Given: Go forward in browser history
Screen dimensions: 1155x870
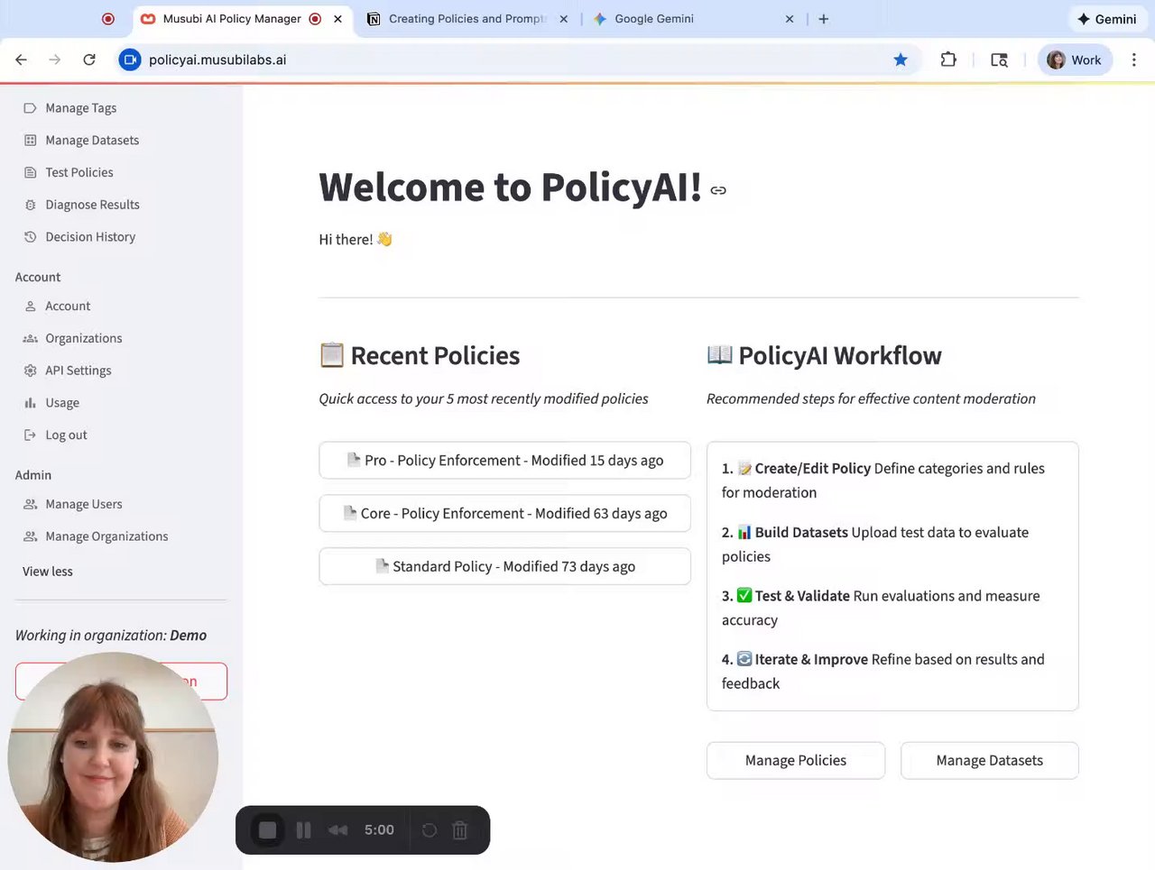Looking at the screenshot, I should [x=55, y=60].
